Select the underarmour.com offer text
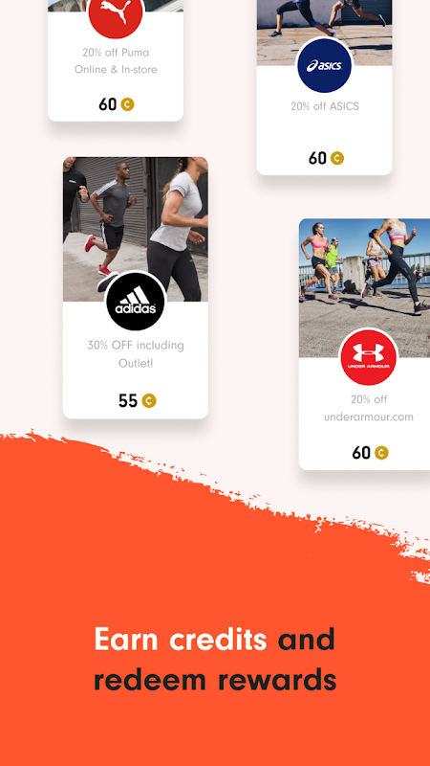This screenshot has height=766, width=430. [x=369, y=408]
